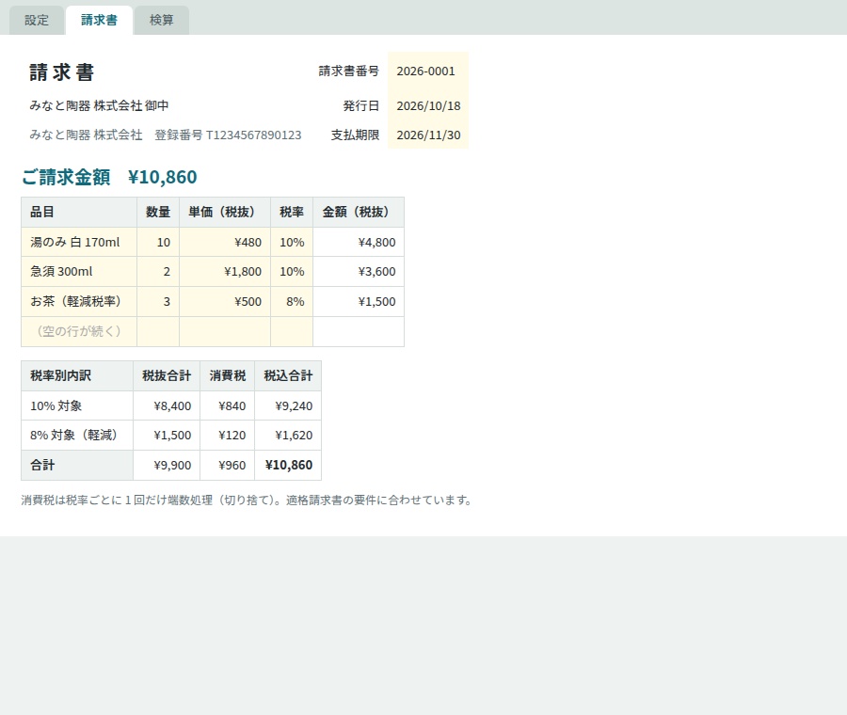
Task: Click the 税率 column header
Action: pyautogui.click(x=292, y=213)
